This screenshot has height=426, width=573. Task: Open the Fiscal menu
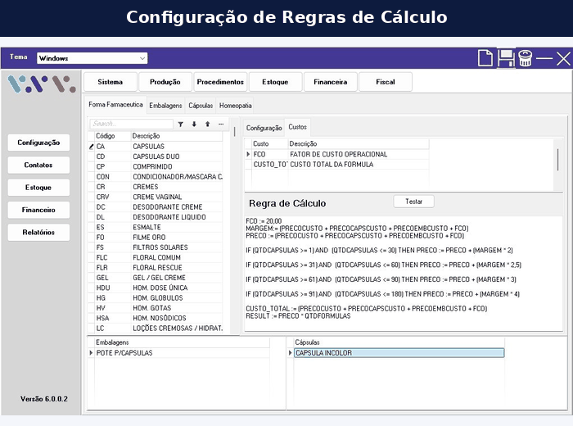pos(386,82)
